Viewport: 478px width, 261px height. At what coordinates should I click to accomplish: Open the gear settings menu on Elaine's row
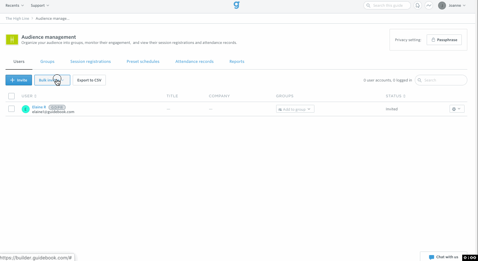coord(457,108)
